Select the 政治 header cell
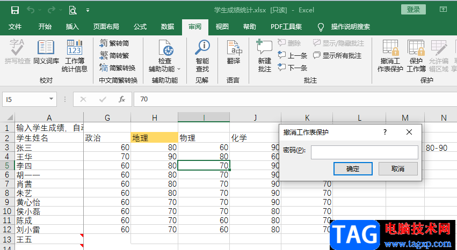This screenshot has width=457, height=250. [x=107, y=138]
